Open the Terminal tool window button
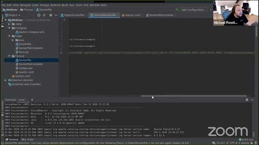 tap(12, 140)
